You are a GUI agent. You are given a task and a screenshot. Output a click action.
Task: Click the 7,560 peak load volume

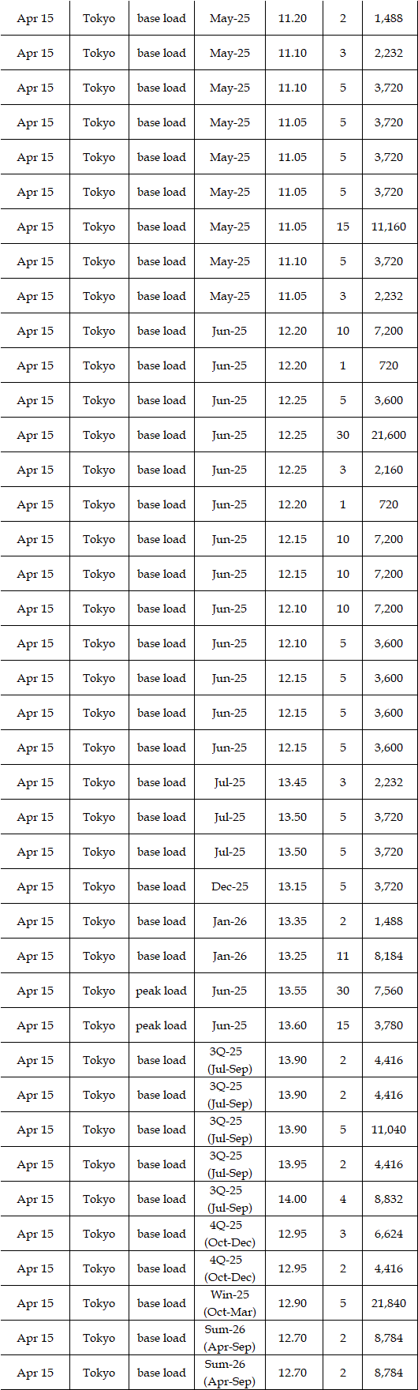tap(389, 991)
